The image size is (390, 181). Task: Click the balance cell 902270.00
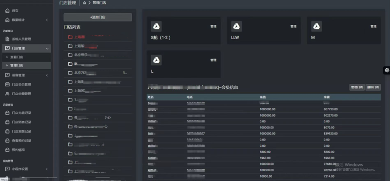(331, 116)
